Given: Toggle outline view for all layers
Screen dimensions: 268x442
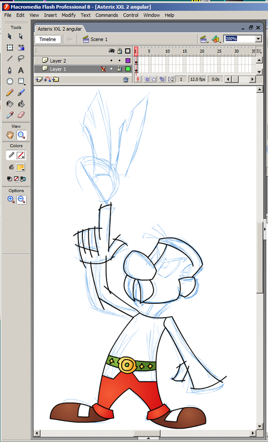Looking at the screenshot, I should (128, 51).
